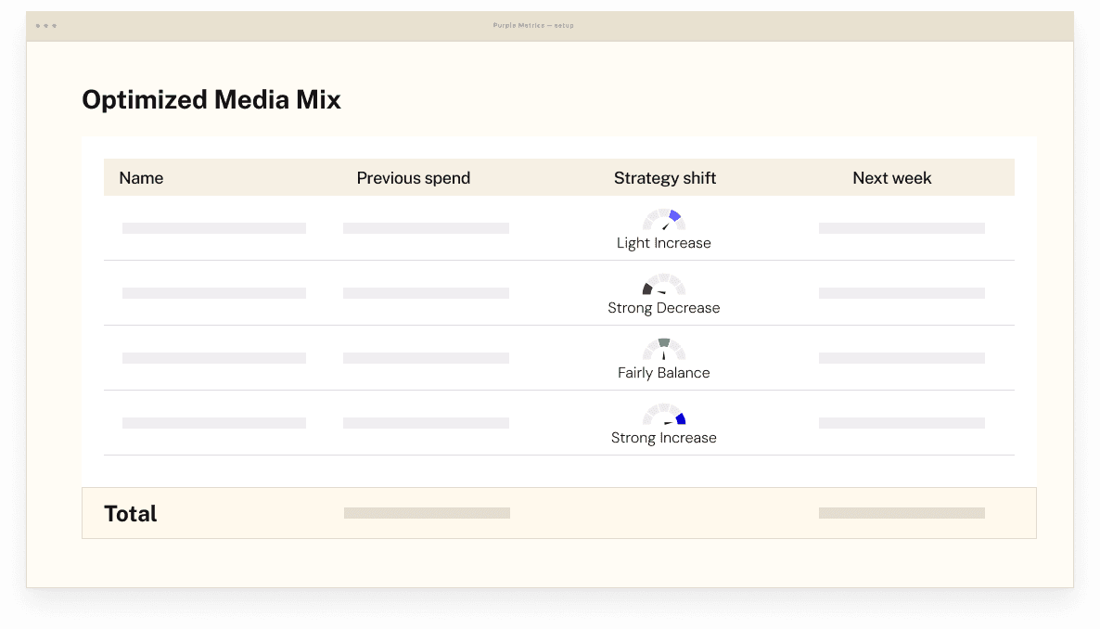Select the Next week column header

[891, 177]
